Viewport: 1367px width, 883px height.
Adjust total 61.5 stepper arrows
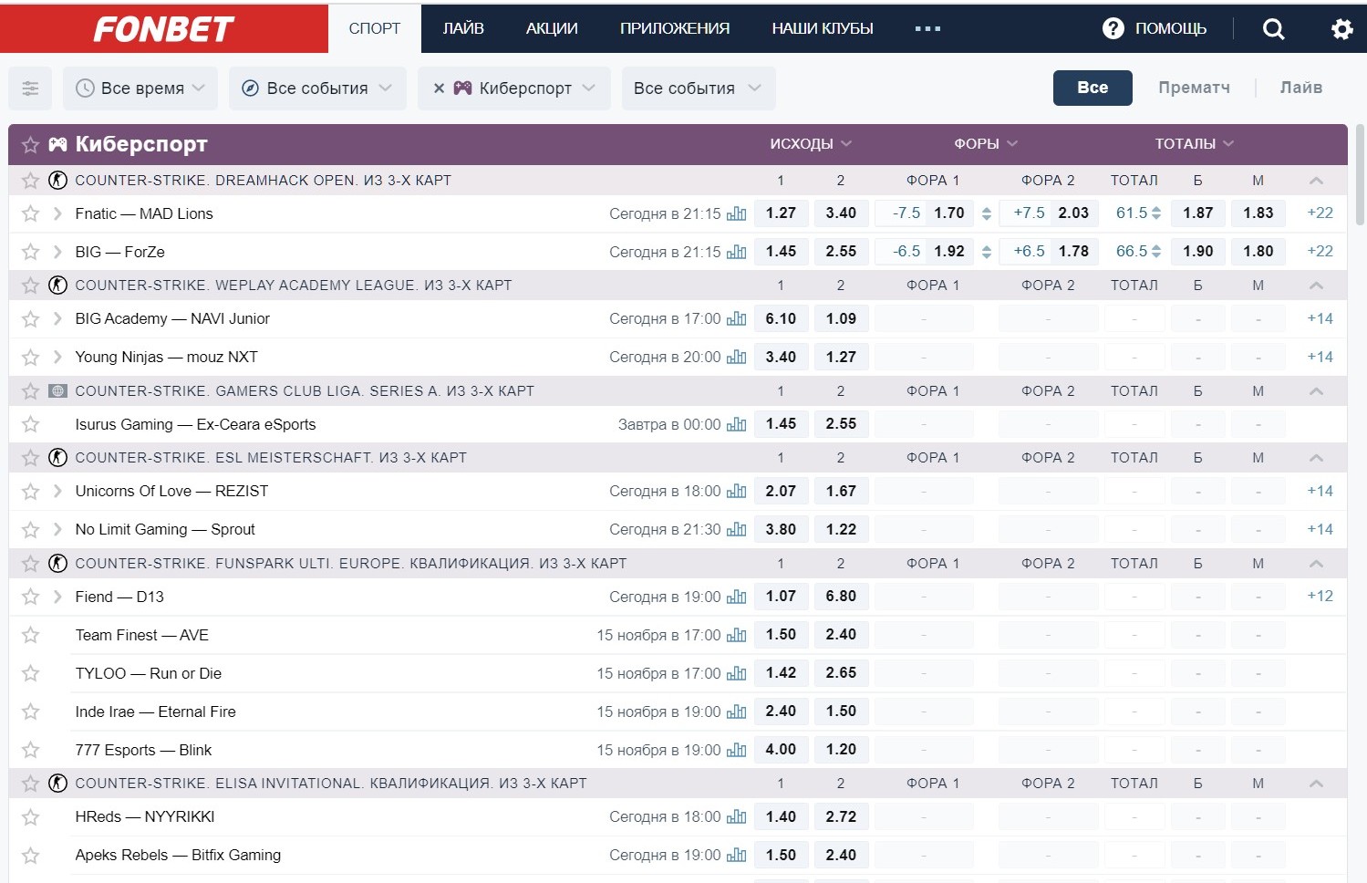pos(1156,213)
